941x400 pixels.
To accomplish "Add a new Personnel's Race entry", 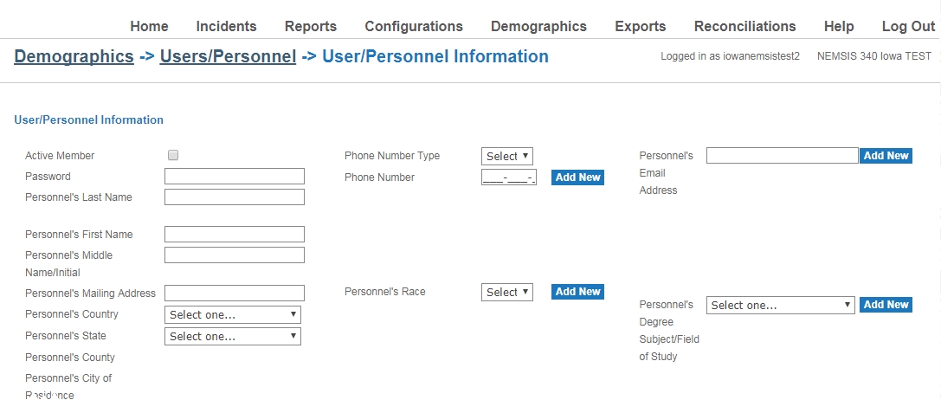I will [x=577, y=292].
